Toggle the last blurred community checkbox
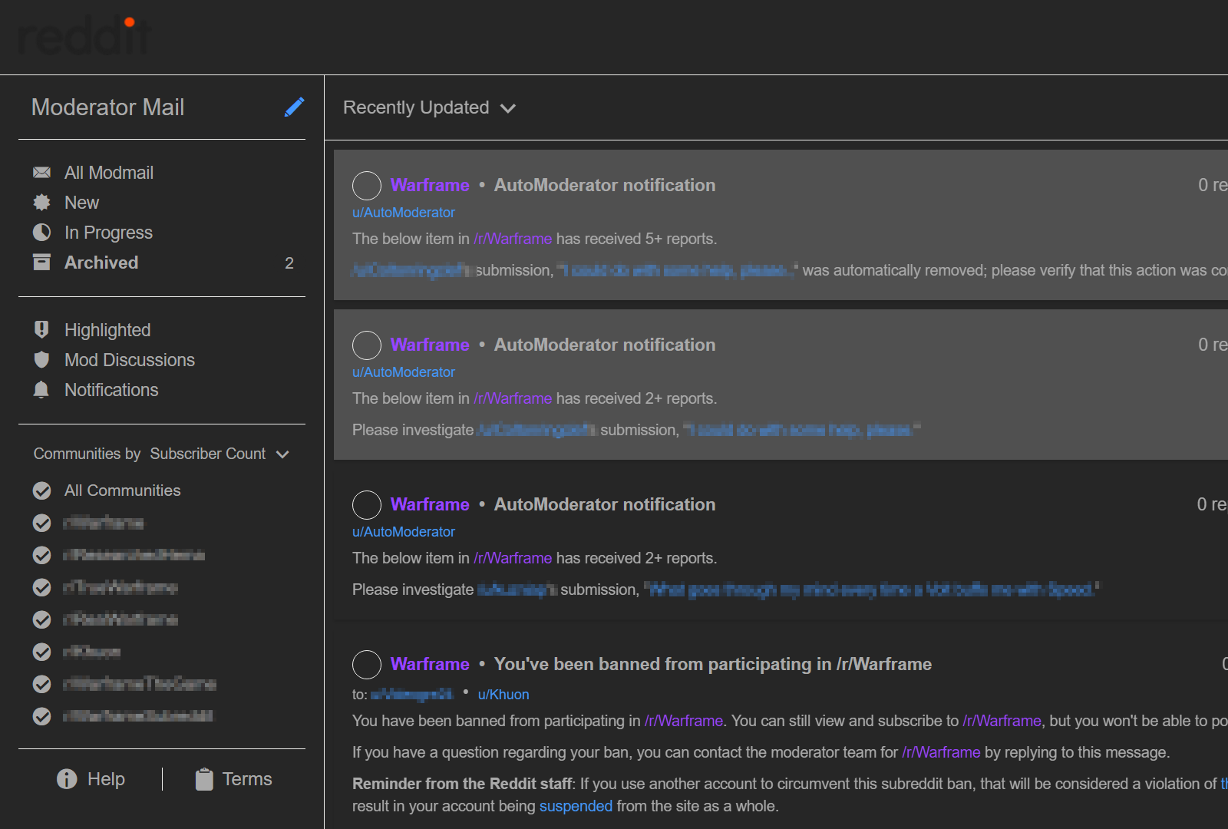 pos(42,716)
